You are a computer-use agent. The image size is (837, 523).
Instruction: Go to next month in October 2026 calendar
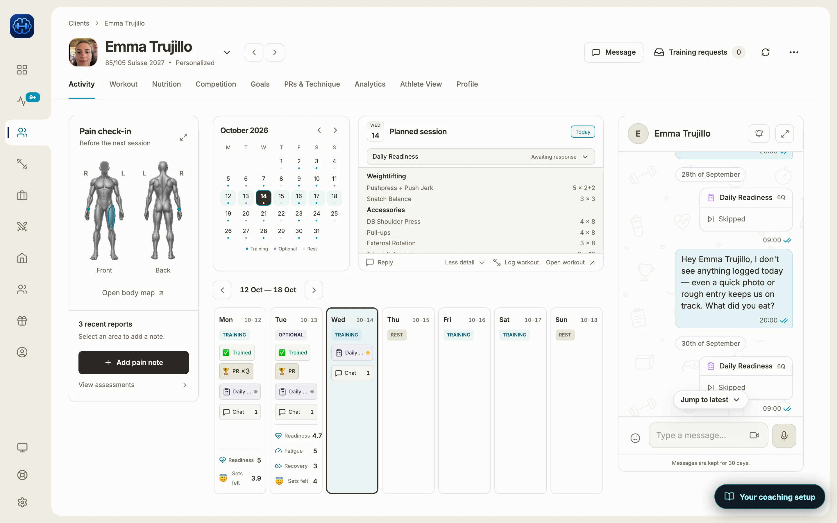pyautogui.click(x=335, y=130)
